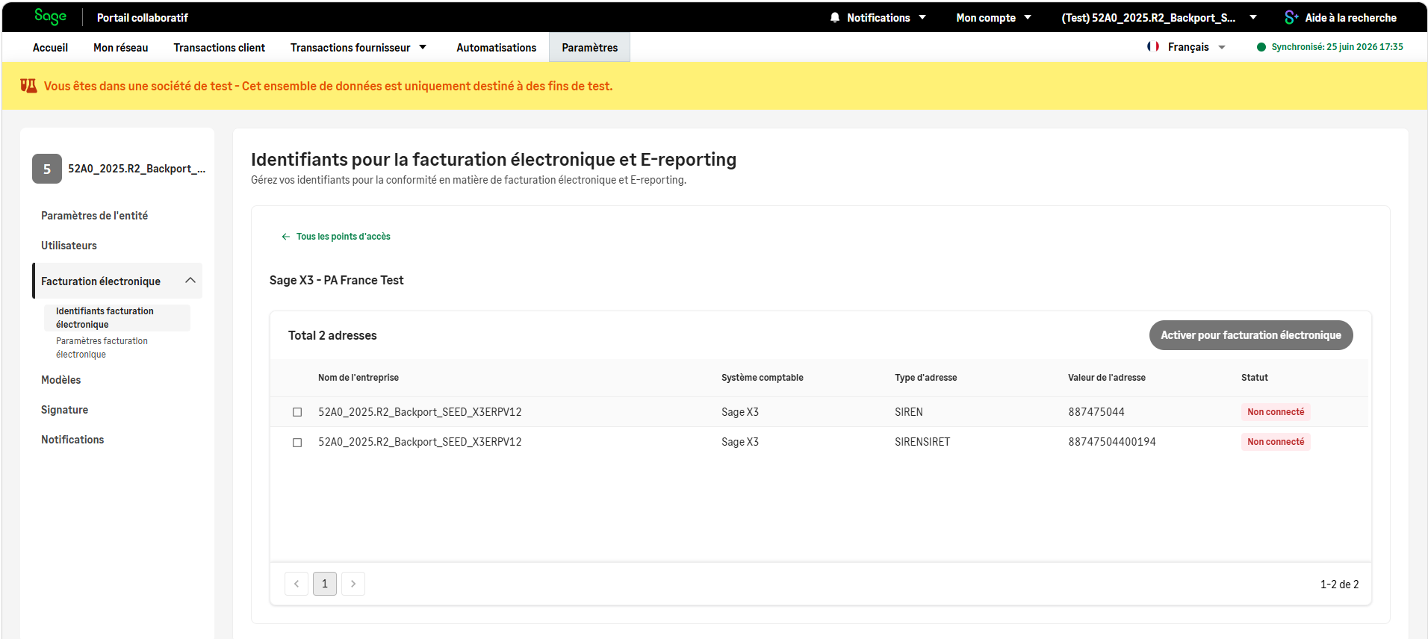Open Paramètres de l'entité in sidebar
Screen dimensions: 1428x639
tap(94, 215)
